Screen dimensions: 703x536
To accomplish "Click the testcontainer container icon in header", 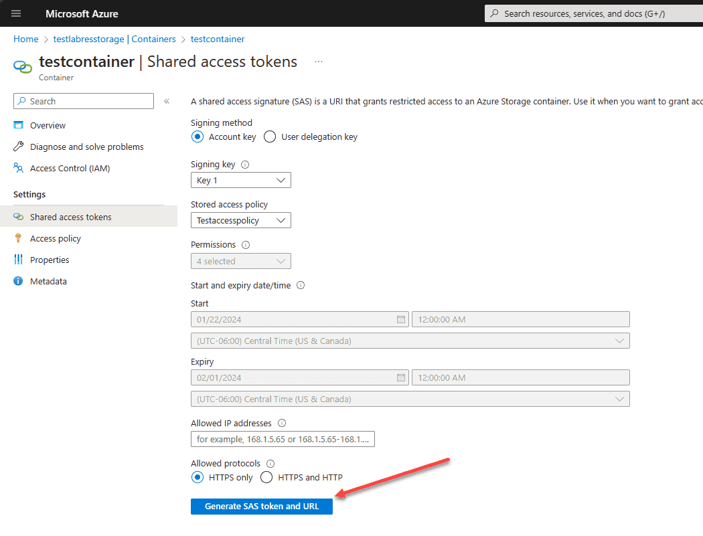I will (22, 67).
